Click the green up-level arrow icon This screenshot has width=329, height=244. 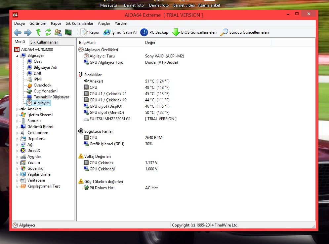pos(38,32)
